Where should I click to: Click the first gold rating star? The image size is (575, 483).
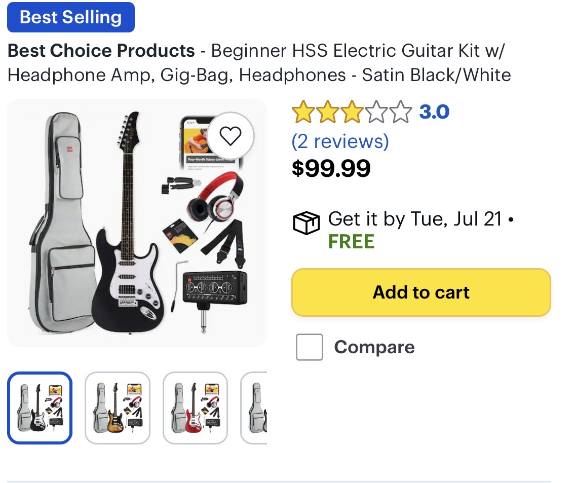tap(303, 112)
